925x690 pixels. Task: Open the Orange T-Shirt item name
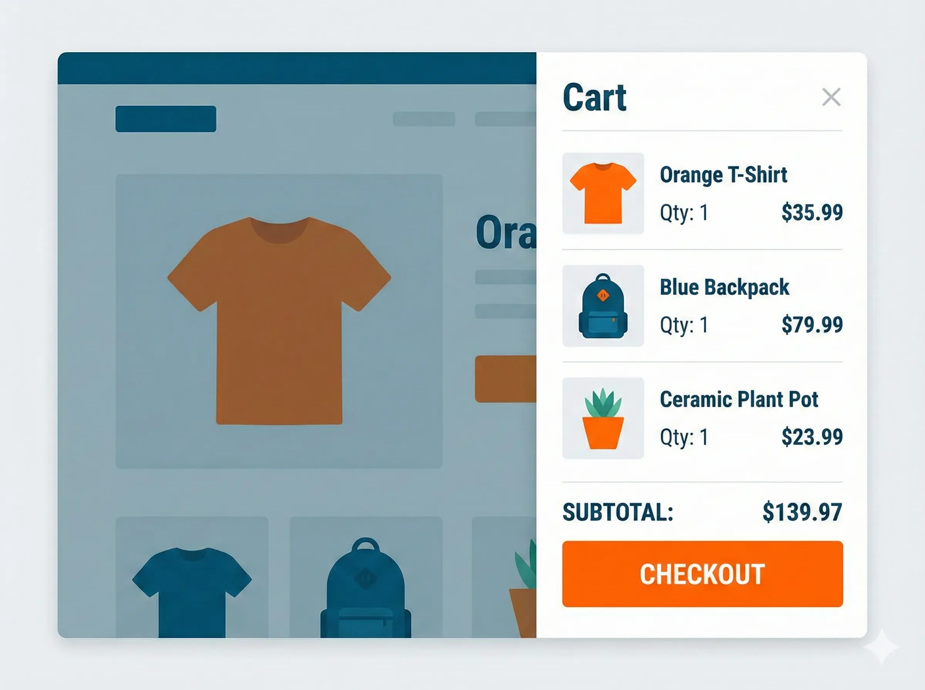tap(723, 174)
